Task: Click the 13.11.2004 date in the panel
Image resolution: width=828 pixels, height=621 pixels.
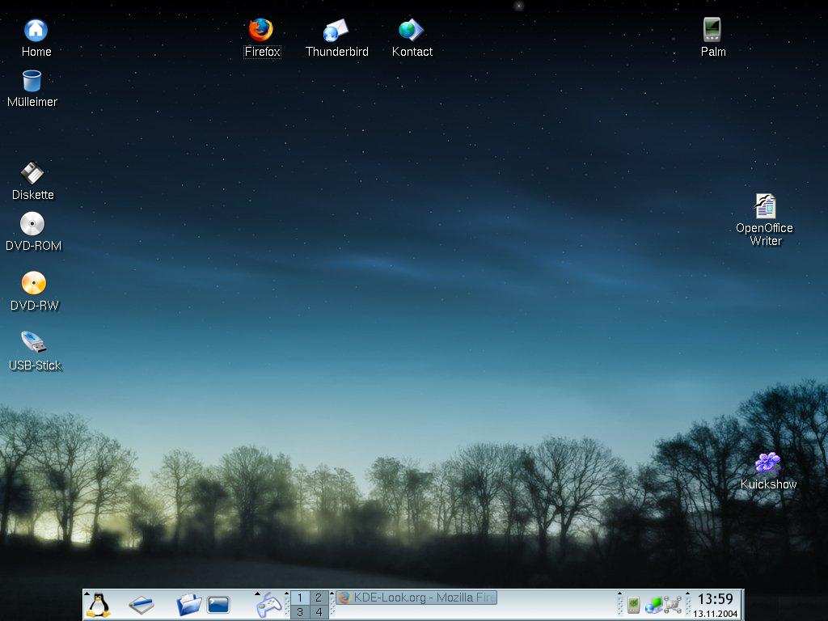Action: pyautogui.click(x=715, y=614)
